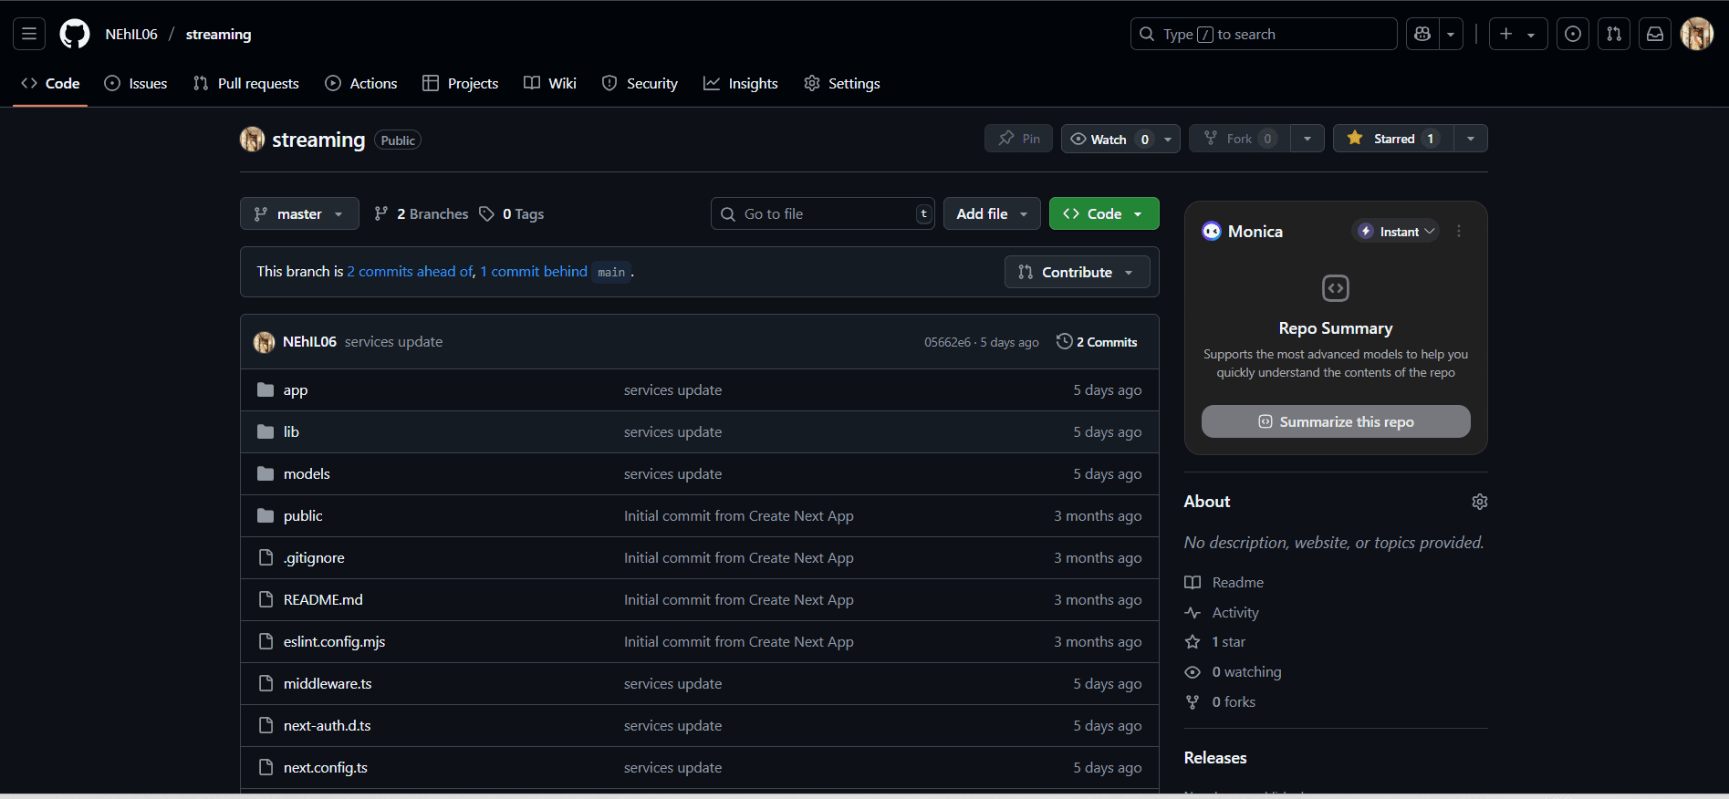This screenshot has height=799, width=1729.
Task: Click the eslint.config.mjs file icon
Action: pyautogui.click(x=266, y=641)
